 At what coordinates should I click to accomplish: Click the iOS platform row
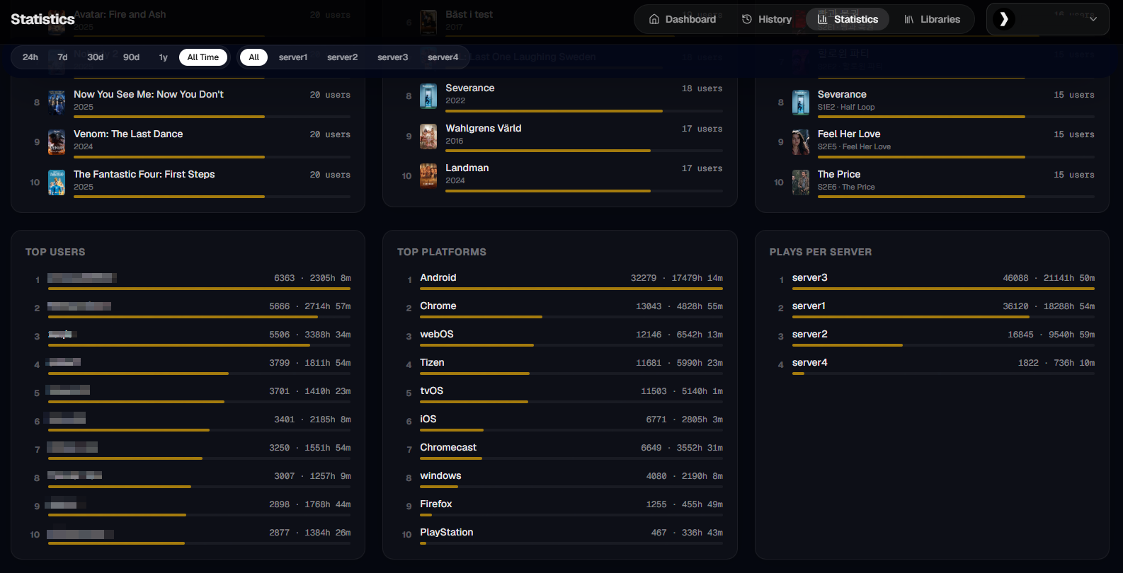point(560,422)
